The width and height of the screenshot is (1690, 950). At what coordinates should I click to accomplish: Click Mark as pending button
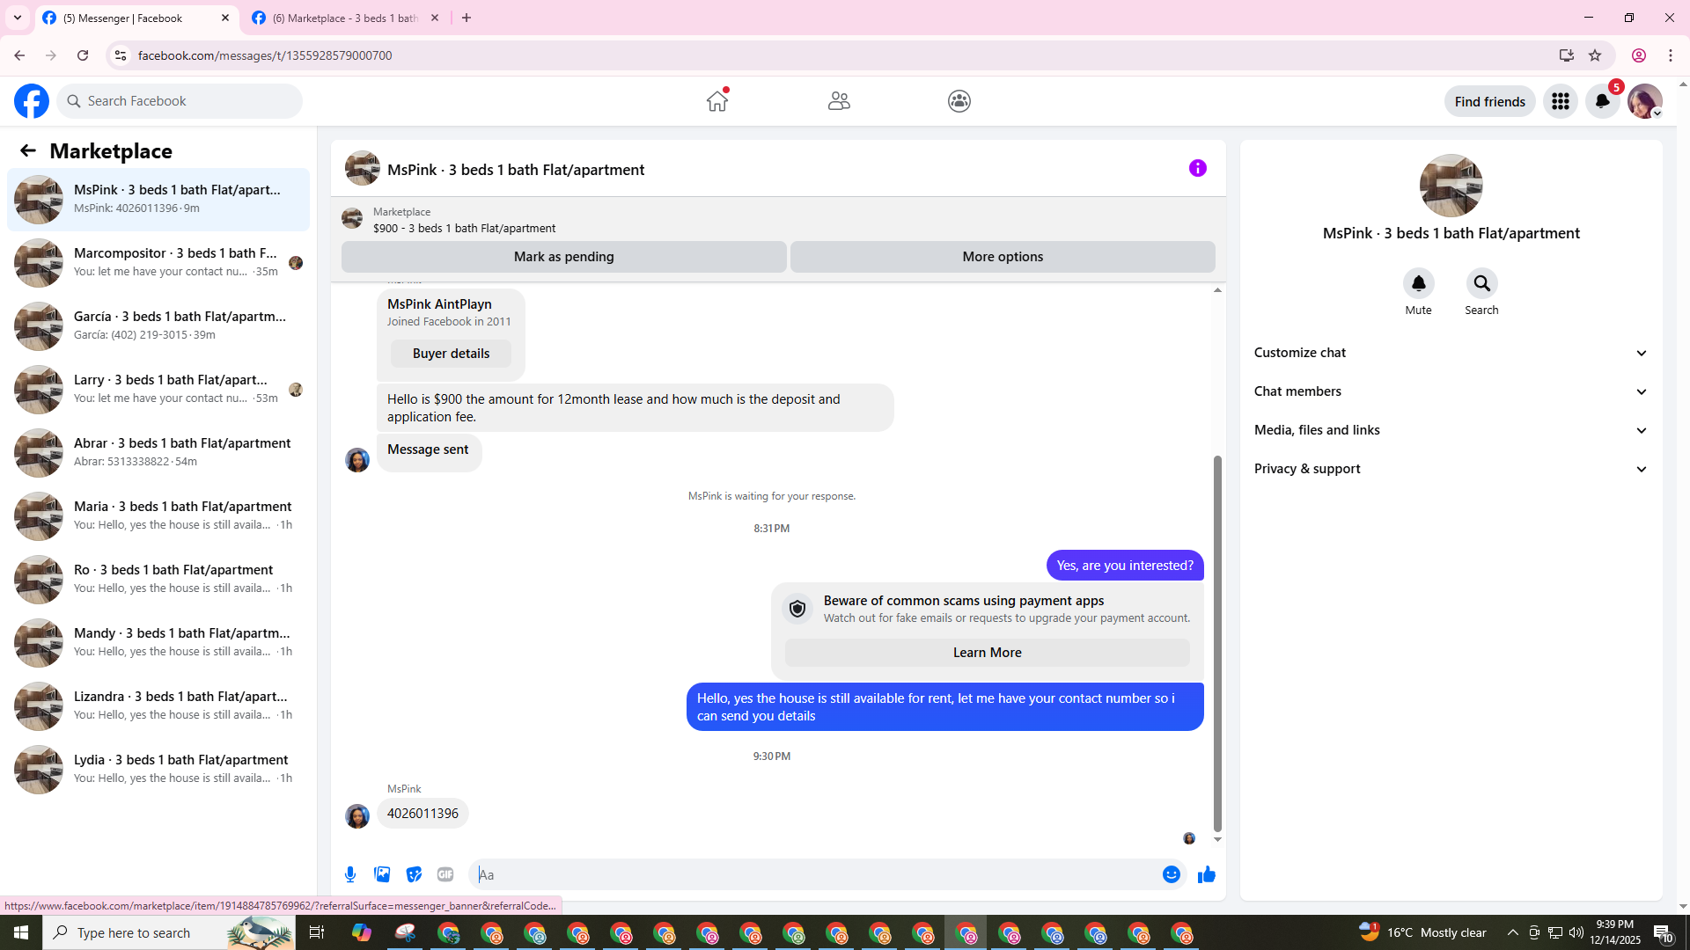(x=563, y=257)
